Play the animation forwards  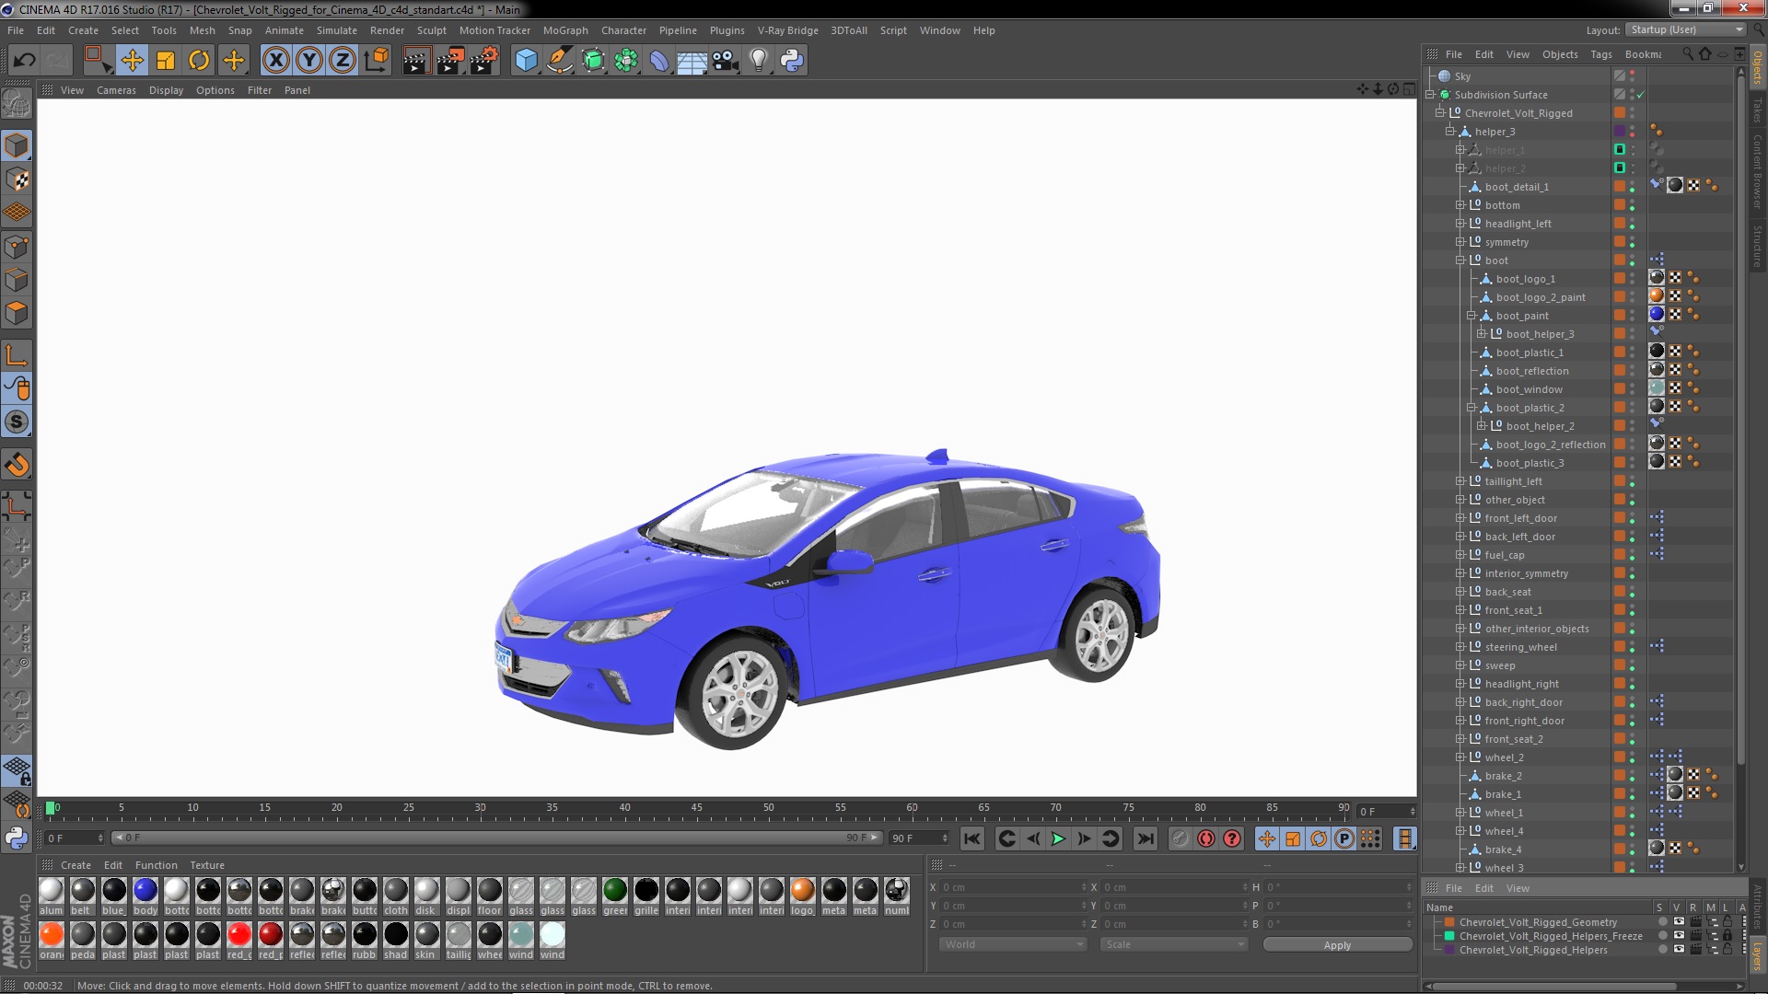[x=1058, y=838]
